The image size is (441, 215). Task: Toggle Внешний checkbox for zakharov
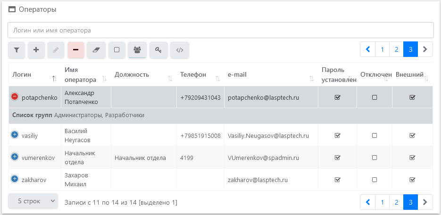point(412,180)
